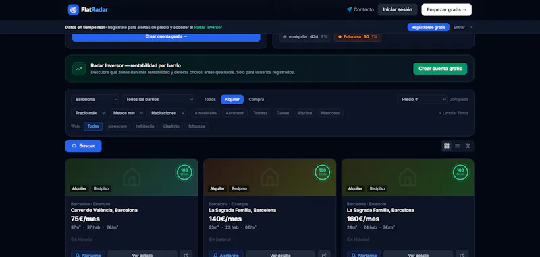Click blue Crear cuenta gratis button
Image resolution: width=540 pixels, height=257 pixels.
[x=166, y=37]
